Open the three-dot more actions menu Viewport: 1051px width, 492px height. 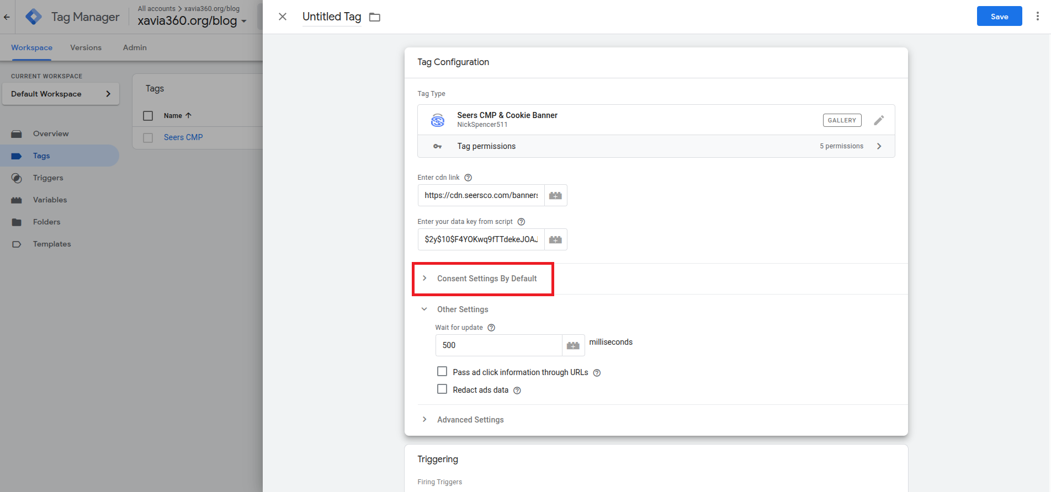(1037, 17)
